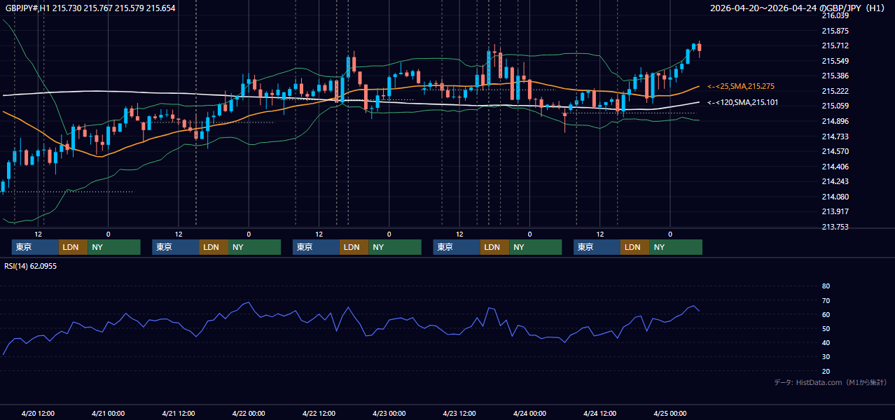Click the 215.386 price axis label
The height and width of the screenshot is (420, 895).
(835, 76)
